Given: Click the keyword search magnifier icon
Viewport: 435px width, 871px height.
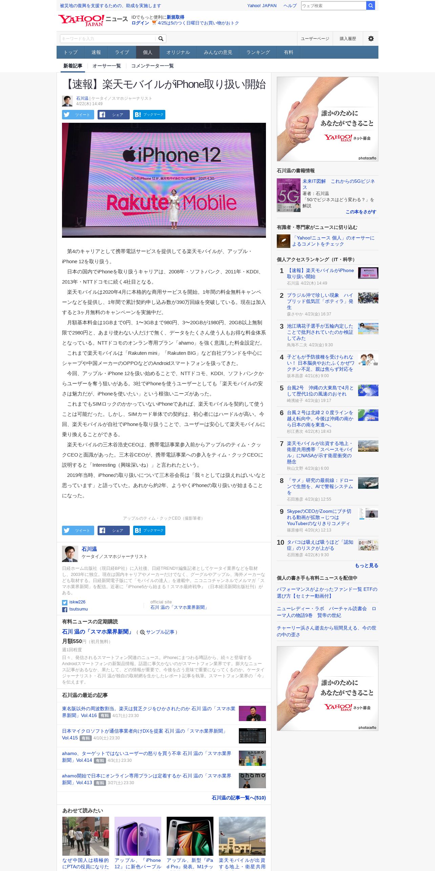Looking at the screenshot, I should pyautogui.click(x=161, y=39).
